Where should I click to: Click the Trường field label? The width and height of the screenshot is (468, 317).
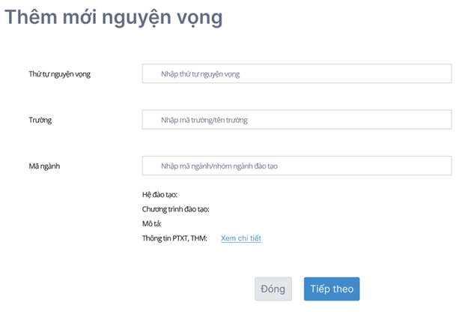tap(40, 120)
